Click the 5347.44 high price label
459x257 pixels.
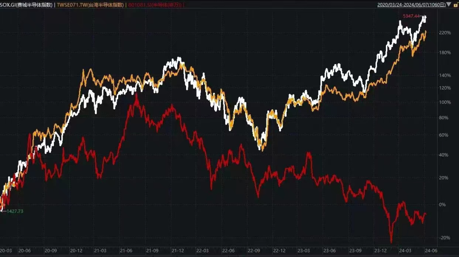(411, 16)
